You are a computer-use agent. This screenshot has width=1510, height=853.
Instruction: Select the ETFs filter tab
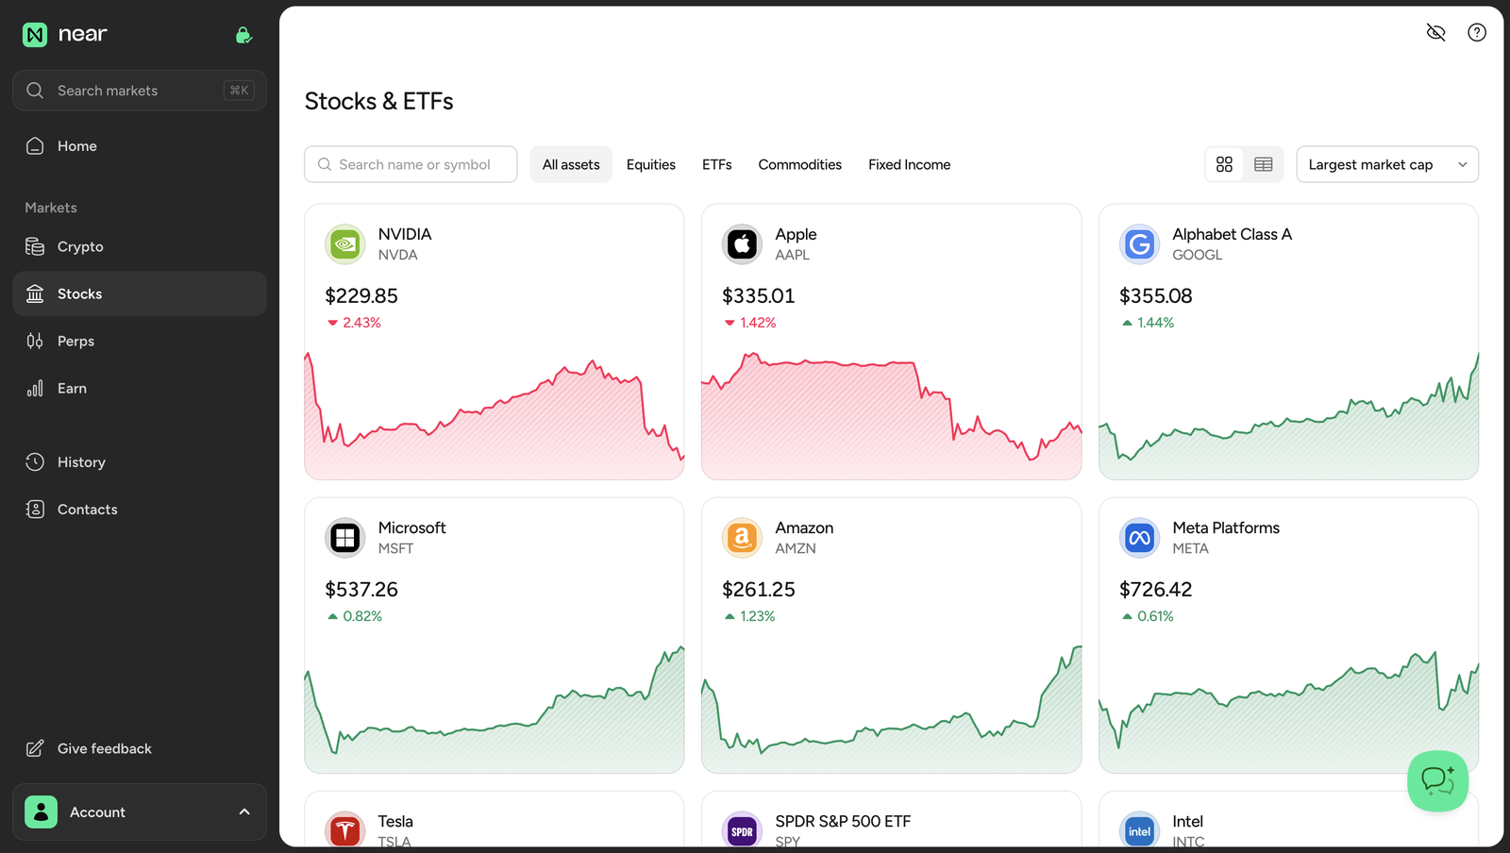coord(717,164)
